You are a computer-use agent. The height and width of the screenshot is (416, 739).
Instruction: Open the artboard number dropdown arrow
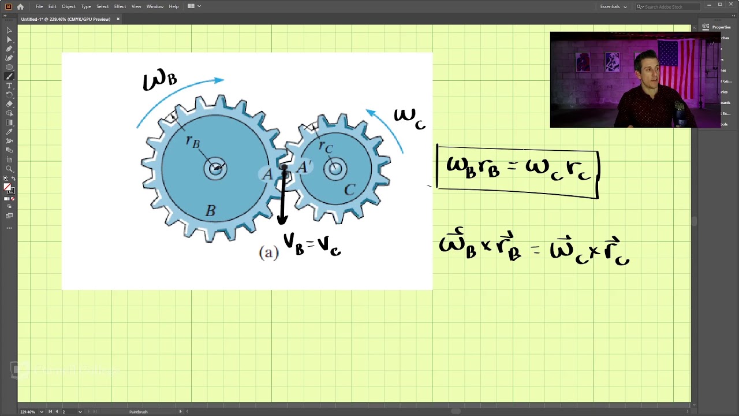tap(80, 412)
